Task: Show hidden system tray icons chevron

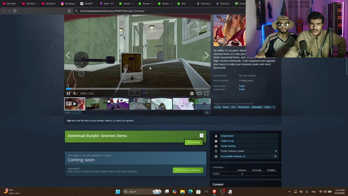Action: pos(289,192)
